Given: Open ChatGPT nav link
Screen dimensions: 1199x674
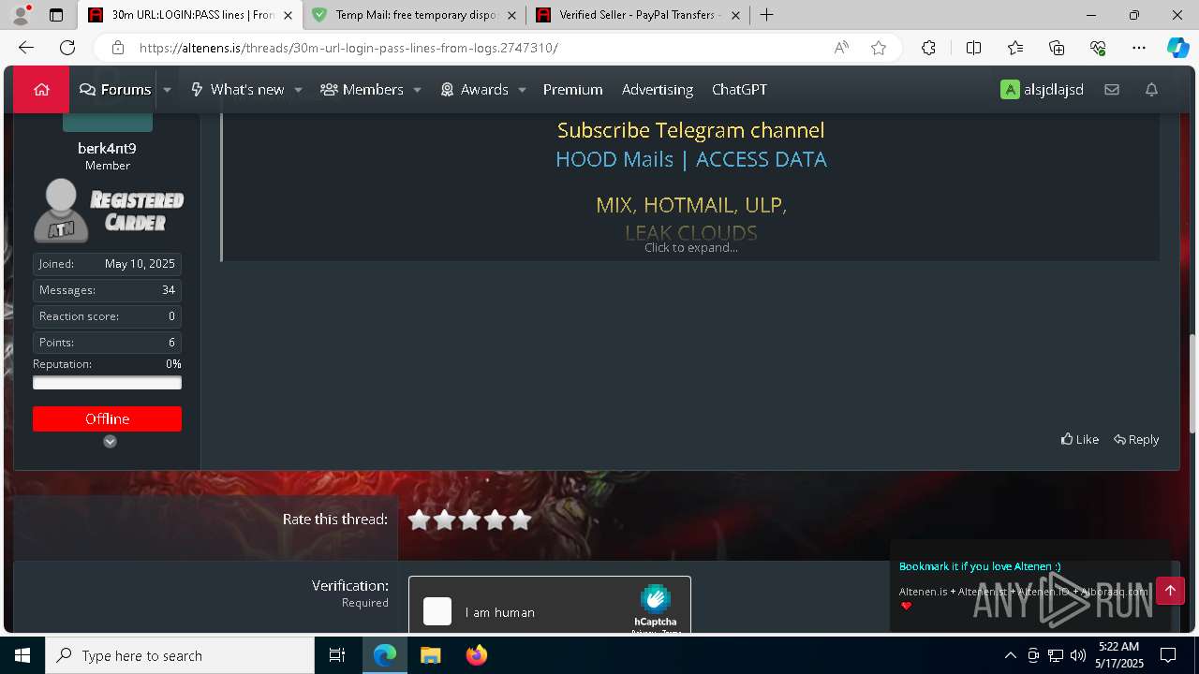Looking at the screenshot, I should click(739, 89).
